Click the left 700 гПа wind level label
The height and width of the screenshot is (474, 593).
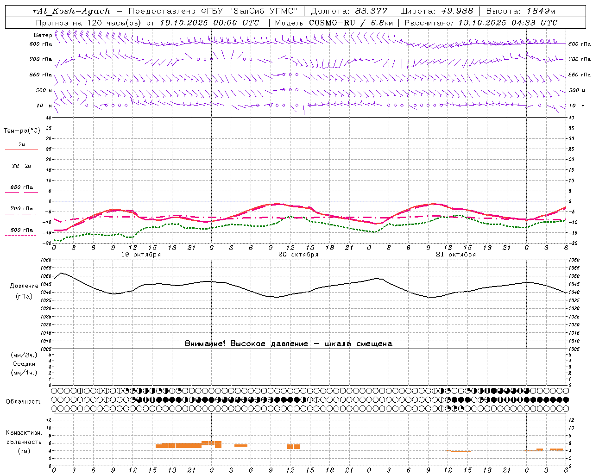[x=41, y=59]
